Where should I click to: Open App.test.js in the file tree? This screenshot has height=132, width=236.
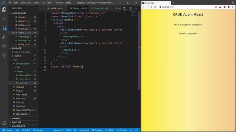(x=21, y=95)
